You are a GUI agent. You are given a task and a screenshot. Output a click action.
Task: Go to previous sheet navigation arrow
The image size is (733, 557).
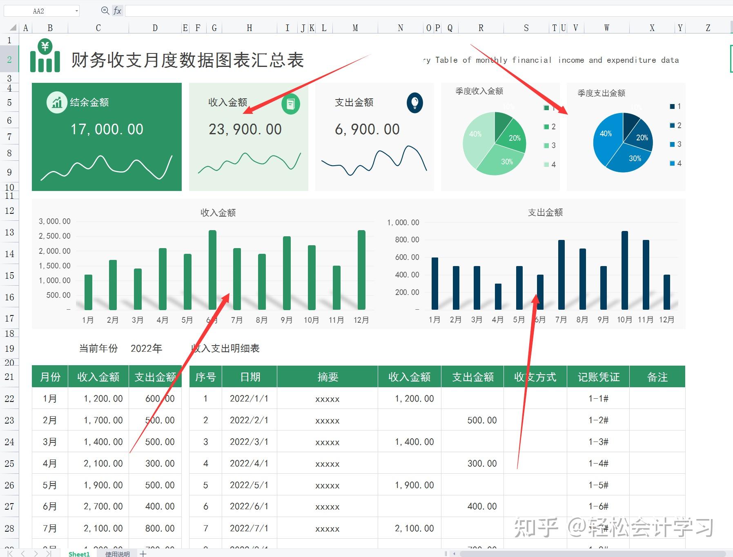(23, 553)
